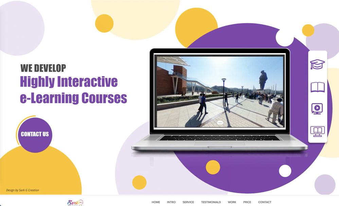This screenshot has width=339, height=206.
Task: Click the purple CONTACT US button
Action: pos(35,135)
